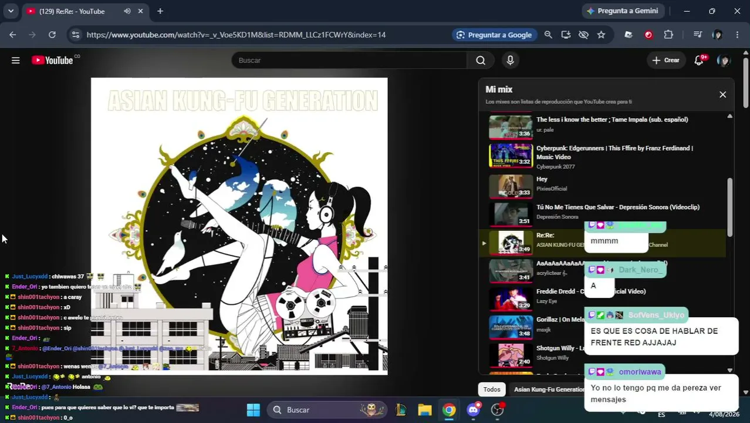Click the AaAaAaAAaAaA playlist video thumbnail
The width and height of the screenshot is (750, 423).
(x=511, y=270)
